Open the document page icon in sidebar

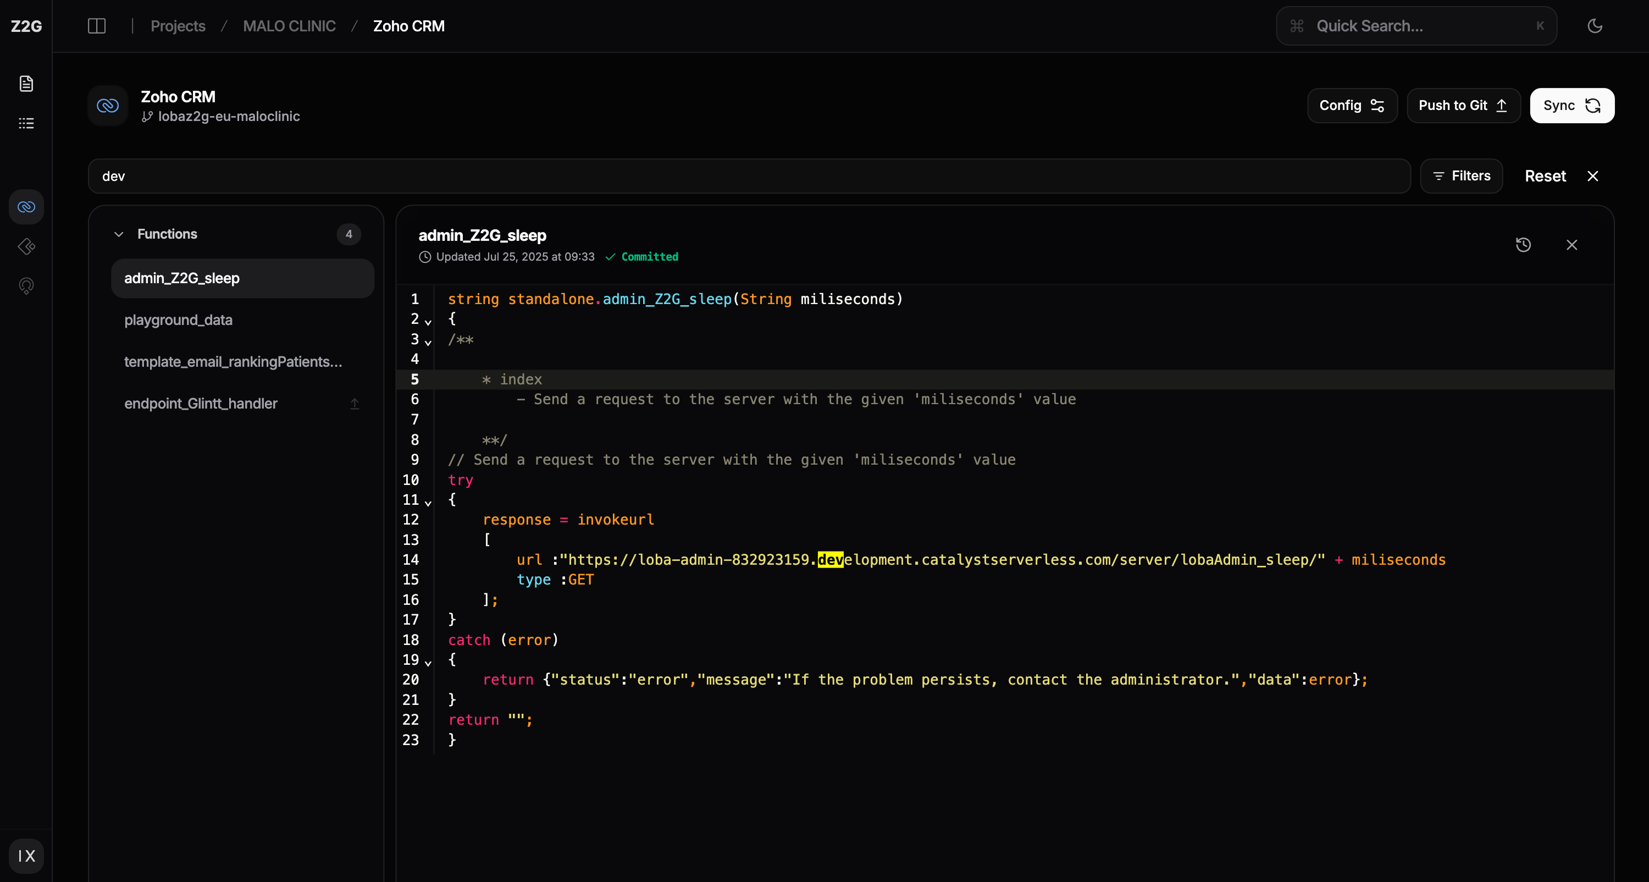click(26, 83)
